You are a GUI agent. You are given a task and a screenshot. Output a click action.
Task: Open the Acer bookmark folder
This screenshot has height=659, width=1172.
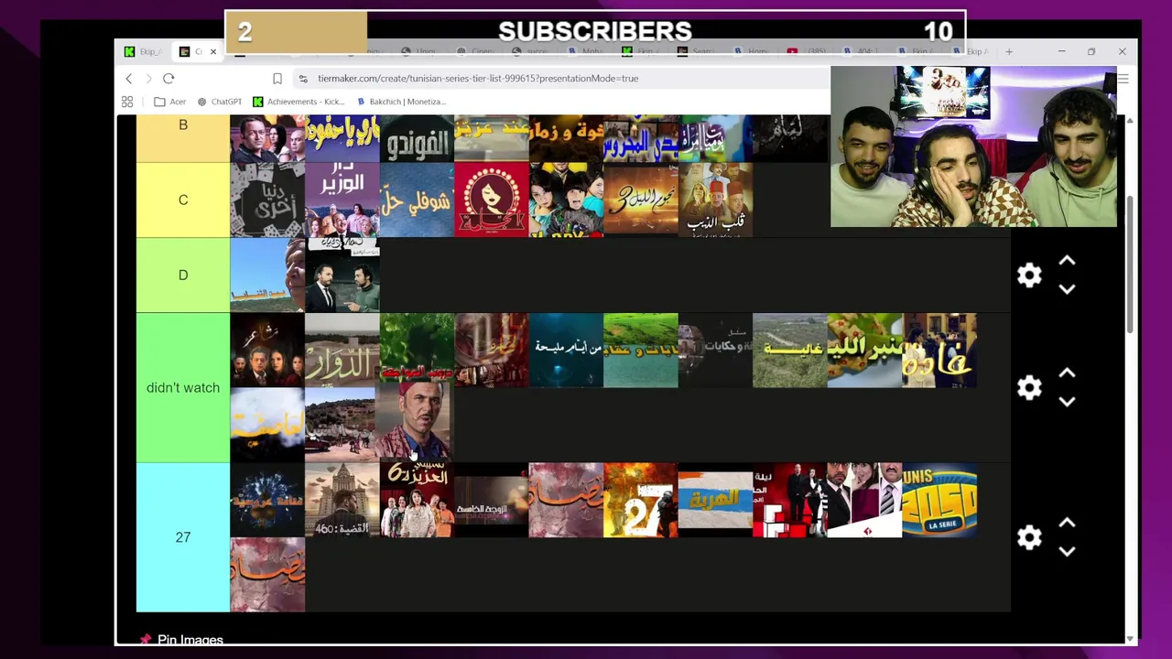click(x=170, y=102)
